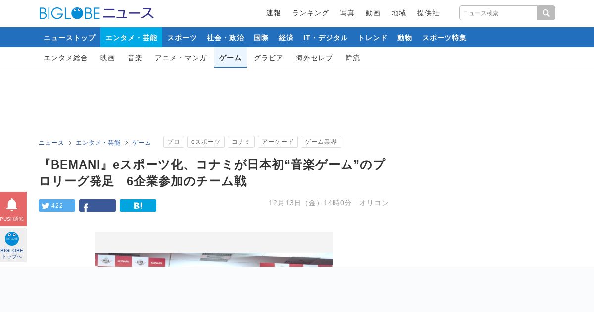Image resolution: width=594 pixels, height=312 pixels.
Task: Select スポーツ特集 main tab
Action: coord(444,37)
